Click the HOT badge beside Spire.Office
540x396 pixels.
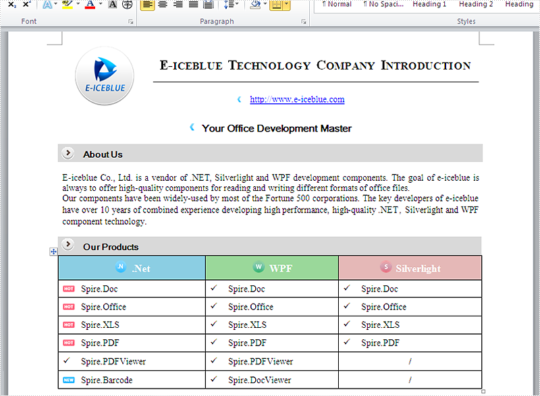[x=69, y=306]
